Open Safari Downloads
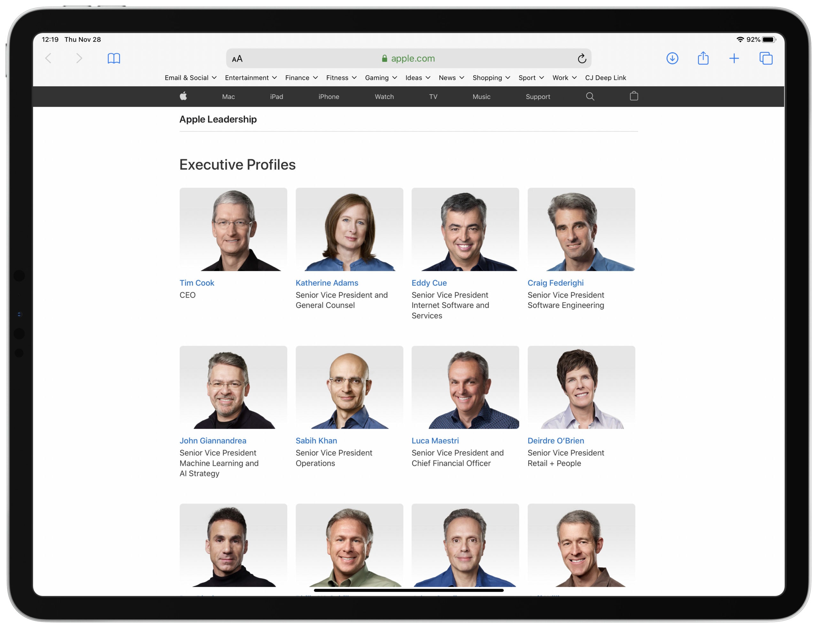The width and height of the screenshot is (818, 629). pyautogui.click(x=672, y=58)
